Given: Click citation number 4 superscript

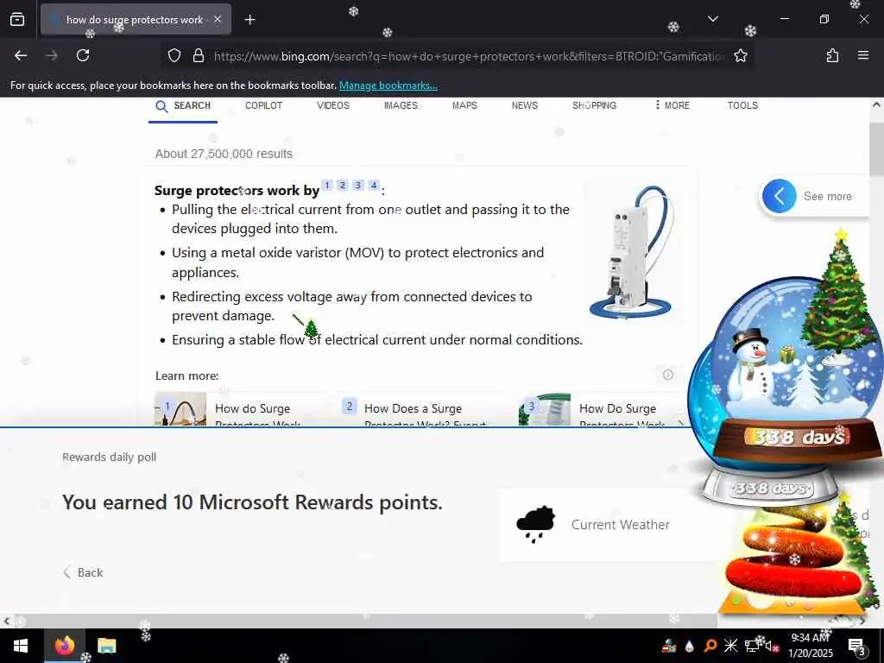Looking at the screenshot, I should pos(373,185).
